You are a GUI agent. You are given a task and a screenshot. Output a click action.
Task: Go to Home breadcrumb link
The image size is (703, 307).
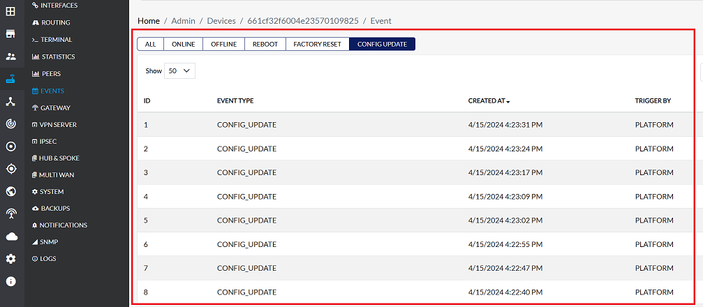149,21
